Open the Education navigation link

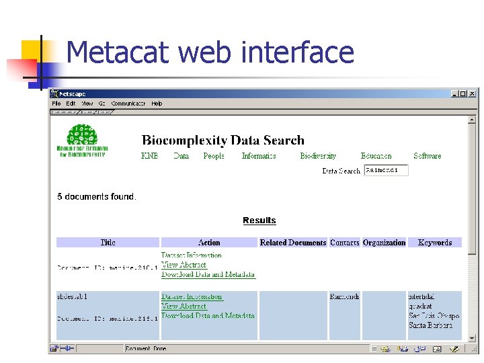click(376, 156)
